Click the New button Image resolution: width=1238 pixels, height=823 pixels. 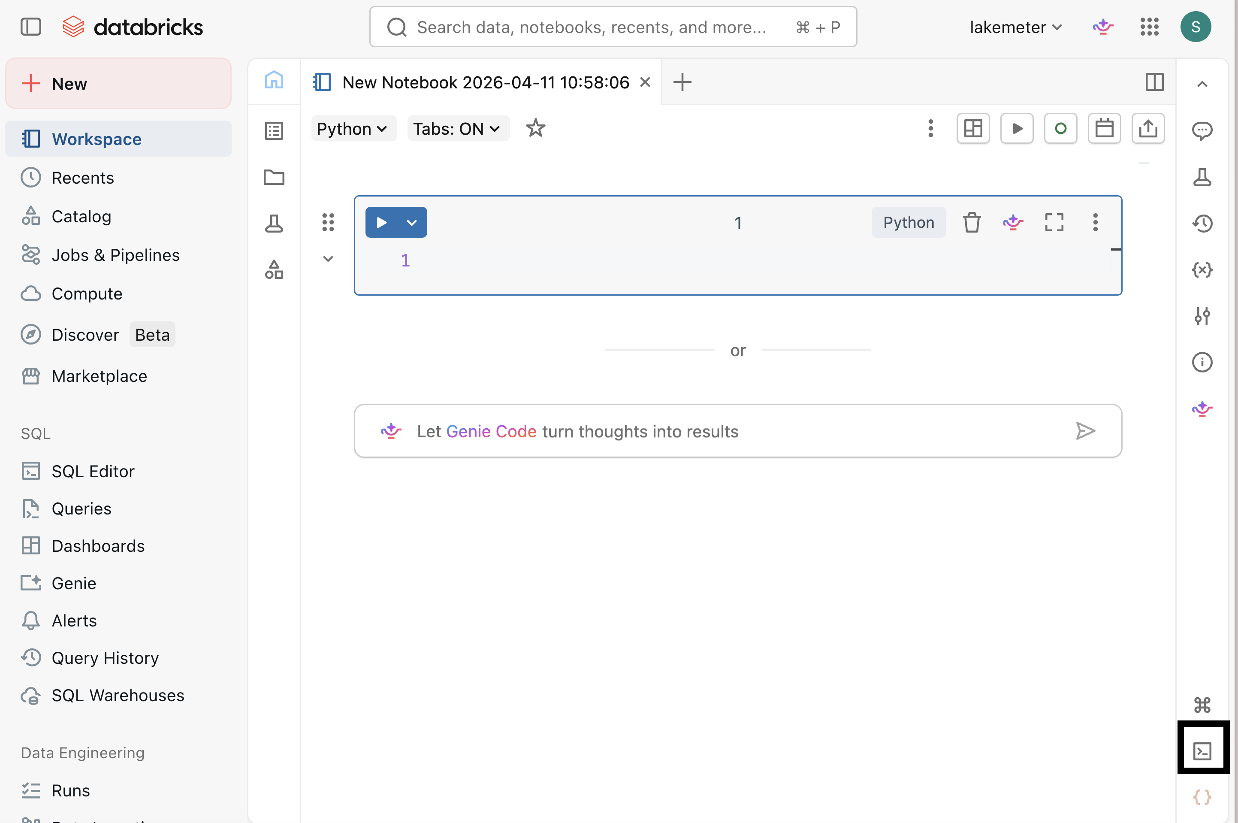(x=118, y=83)
